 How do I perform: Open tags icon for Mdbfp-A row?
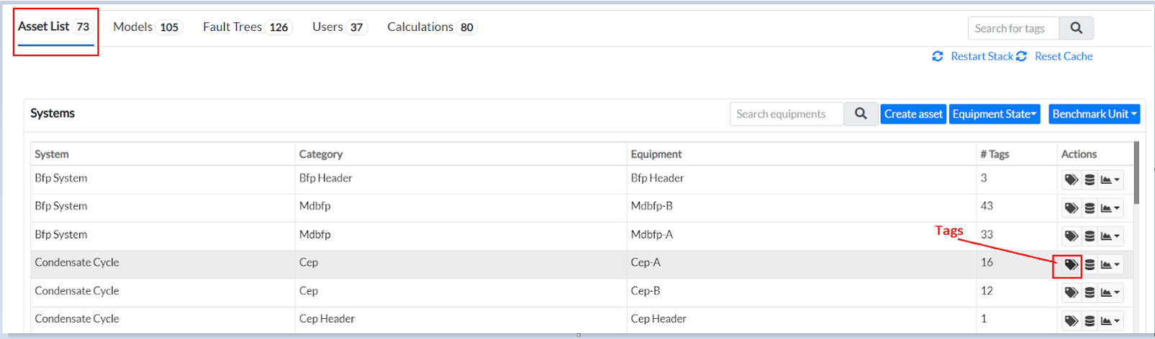1071,236
